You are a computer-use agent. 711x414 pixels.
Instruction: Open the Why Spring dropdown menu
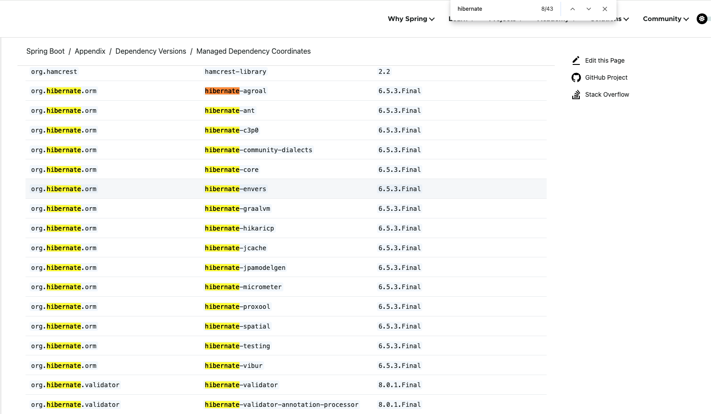coord(411,19)
